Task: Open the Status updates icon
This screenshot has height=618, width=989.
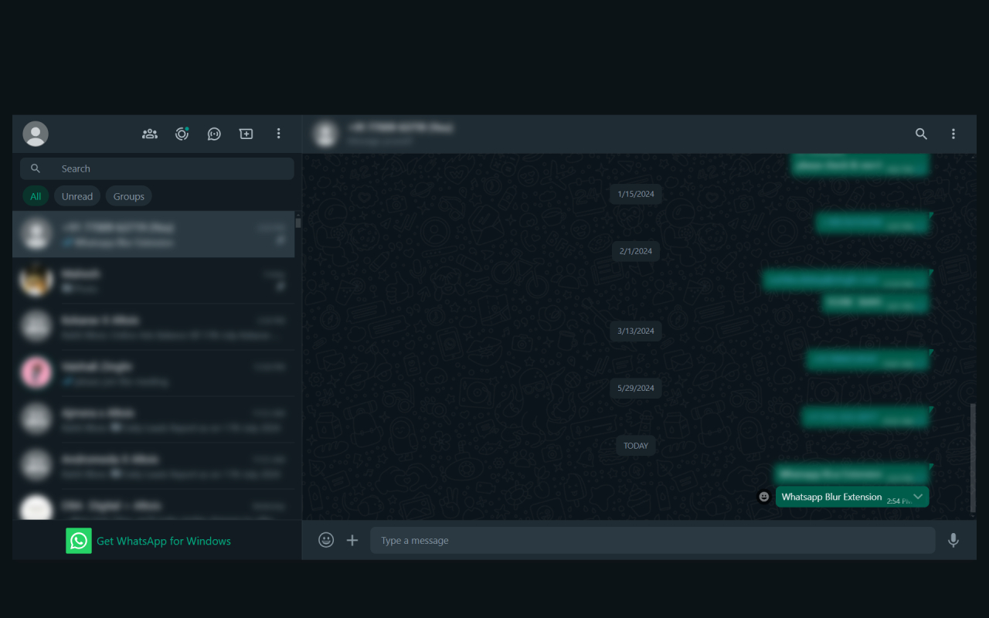Action: (182, 134)
